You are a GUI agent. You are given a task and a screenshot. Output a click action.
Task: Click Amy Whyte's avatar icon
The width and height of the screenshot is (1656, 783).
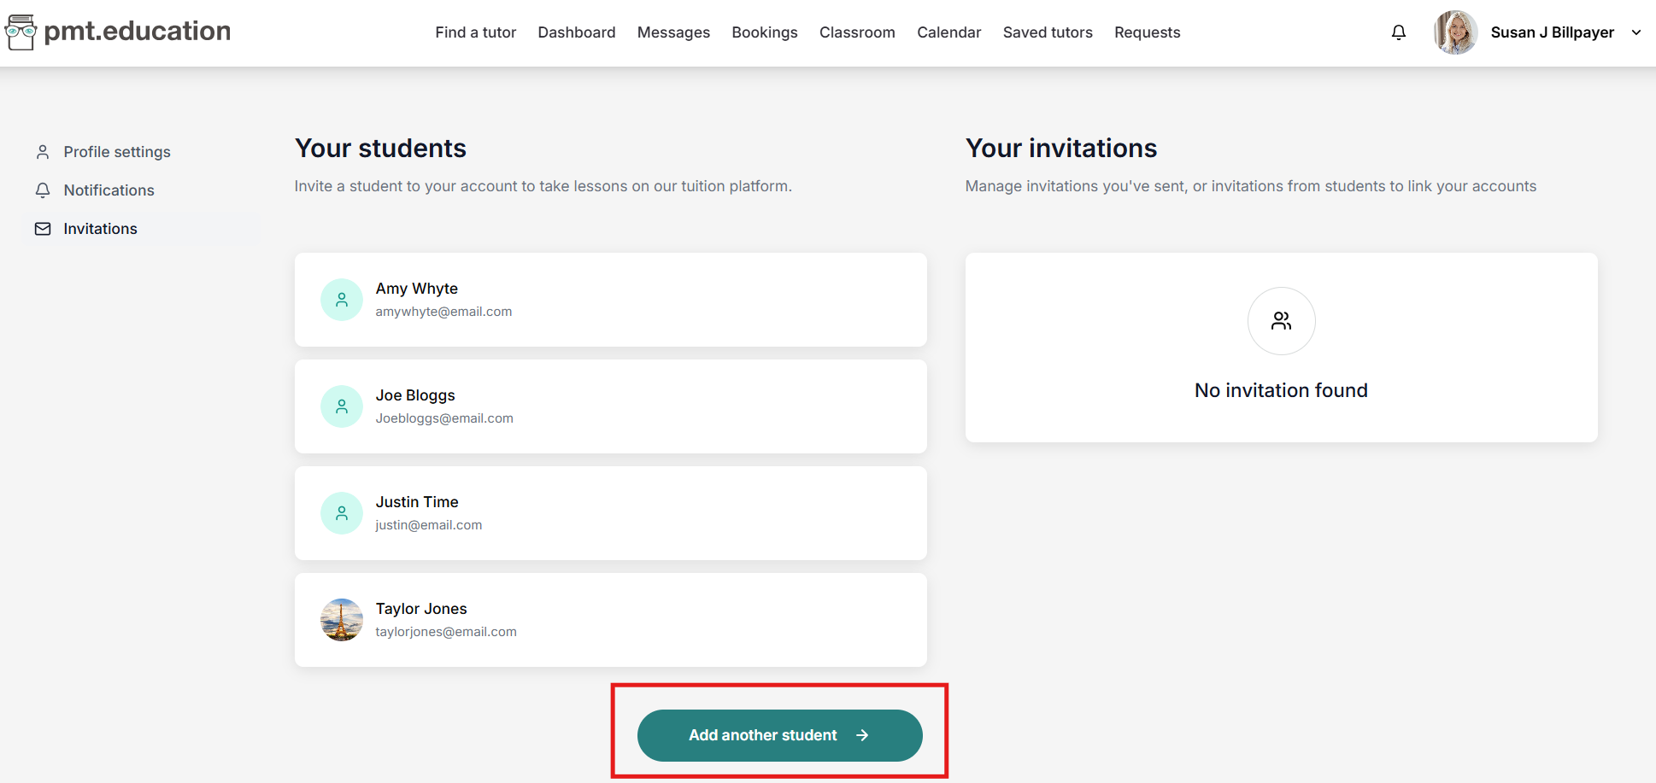342,300
